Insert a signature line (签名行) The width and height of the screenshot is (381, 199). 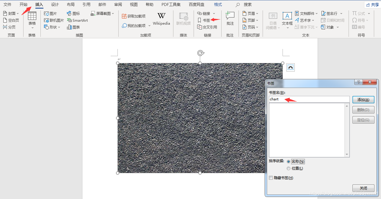[332, 14]
